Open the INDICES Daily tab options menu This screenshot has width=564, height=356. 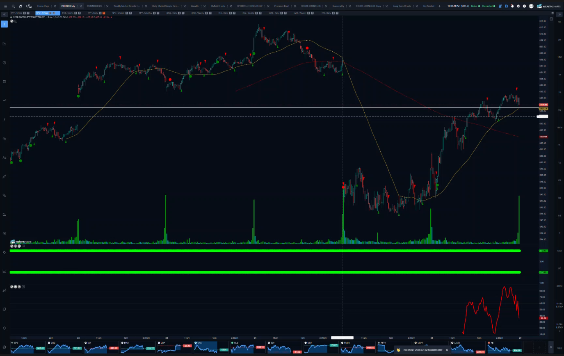point(78,6)
